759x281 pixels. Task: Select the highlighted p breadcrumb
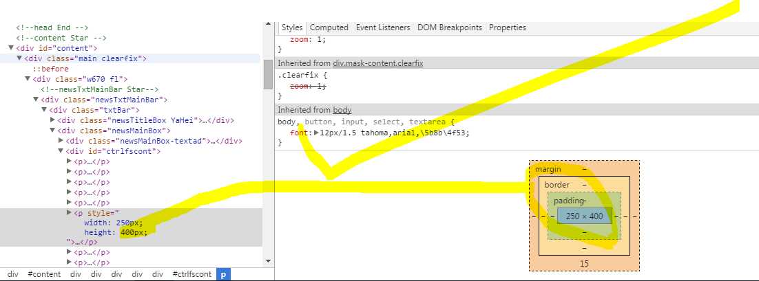pos(223,274)
